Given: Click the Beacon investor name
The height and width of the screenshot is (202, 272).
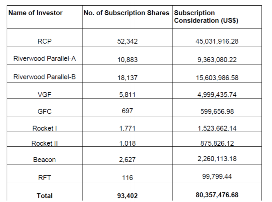Looking at the screenshot, I should pyautogui.click(x=44, y=160).
